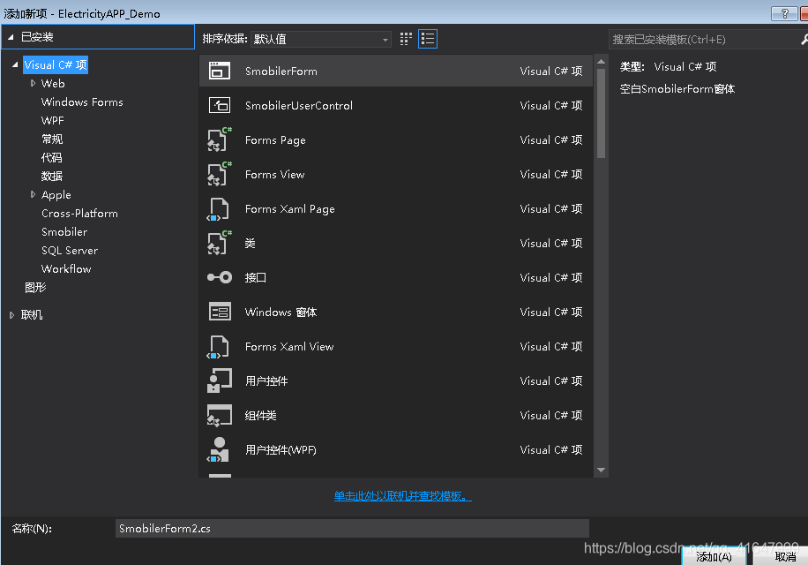This screenshot has width=808, height=565.
Task: Click the template list scrollbar up arrow
Action: tap(601, 61)
